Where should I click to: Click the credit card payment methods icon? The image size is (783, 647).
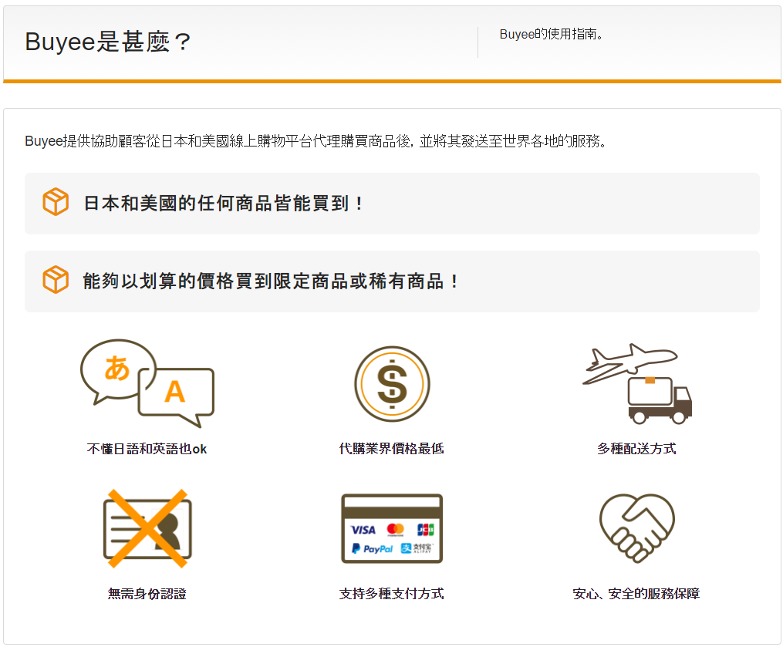[x=392, y=529]
